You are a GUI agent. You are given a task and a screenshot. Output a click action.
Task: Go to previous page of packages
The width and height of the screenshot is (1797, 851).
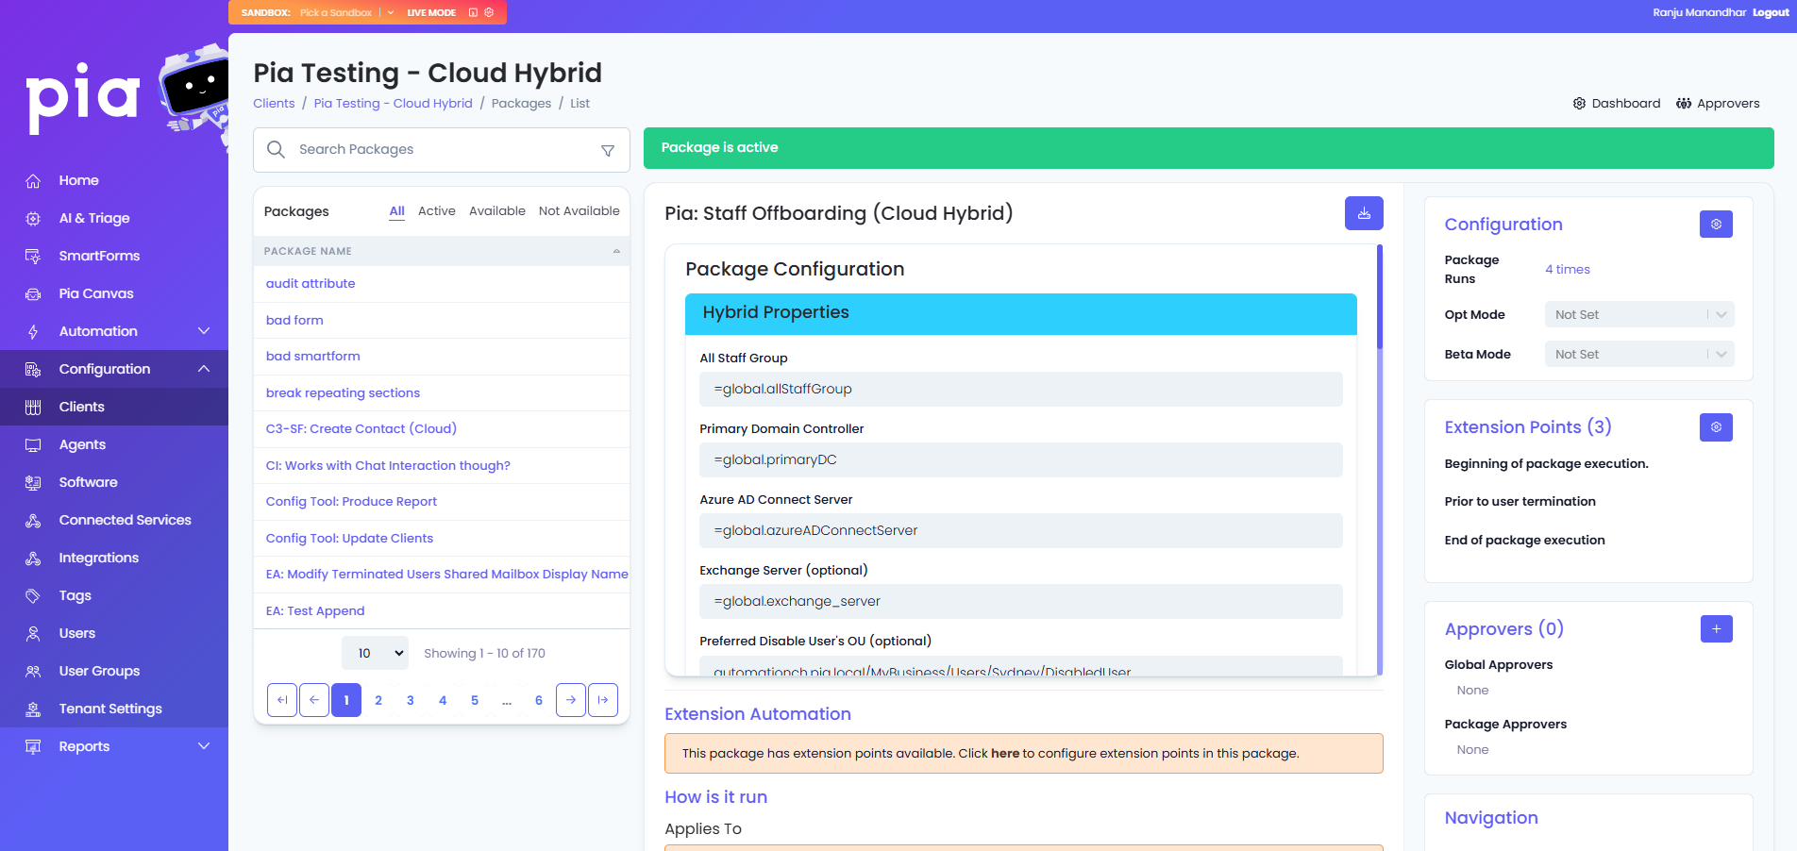(x=314, y=700)
